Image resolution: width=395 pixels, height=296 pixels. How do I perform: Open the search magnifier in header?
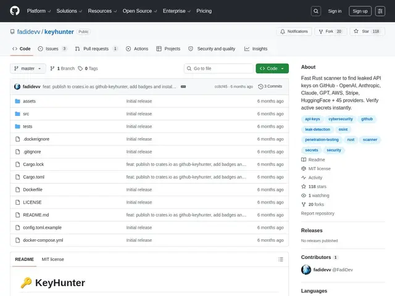(315, 11)
